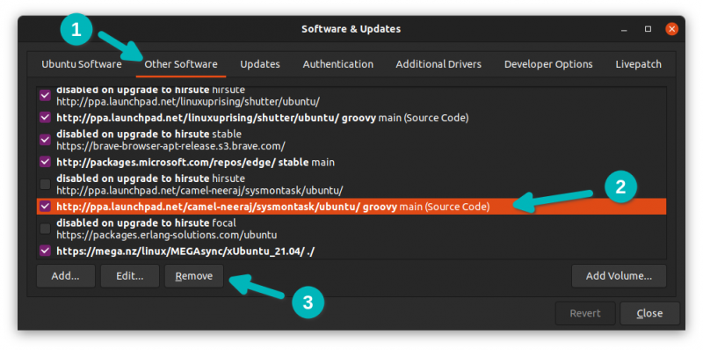This screenshot has height=350, width=703.
Task: Uncheck the highlighted sysmontask groovy Source Code checkbox
Action: coord(46,207)
